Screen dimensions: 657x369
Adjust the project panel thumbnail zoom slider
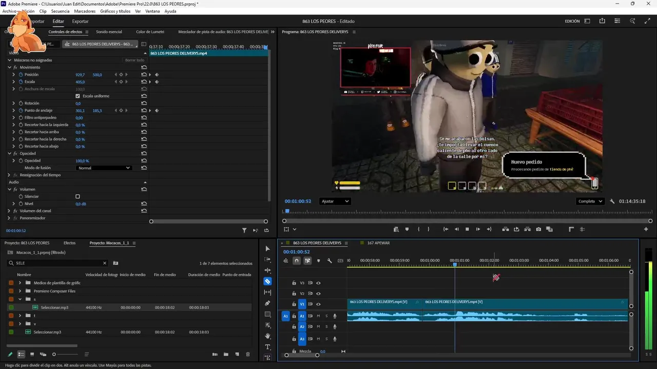(x=54, y=354)
